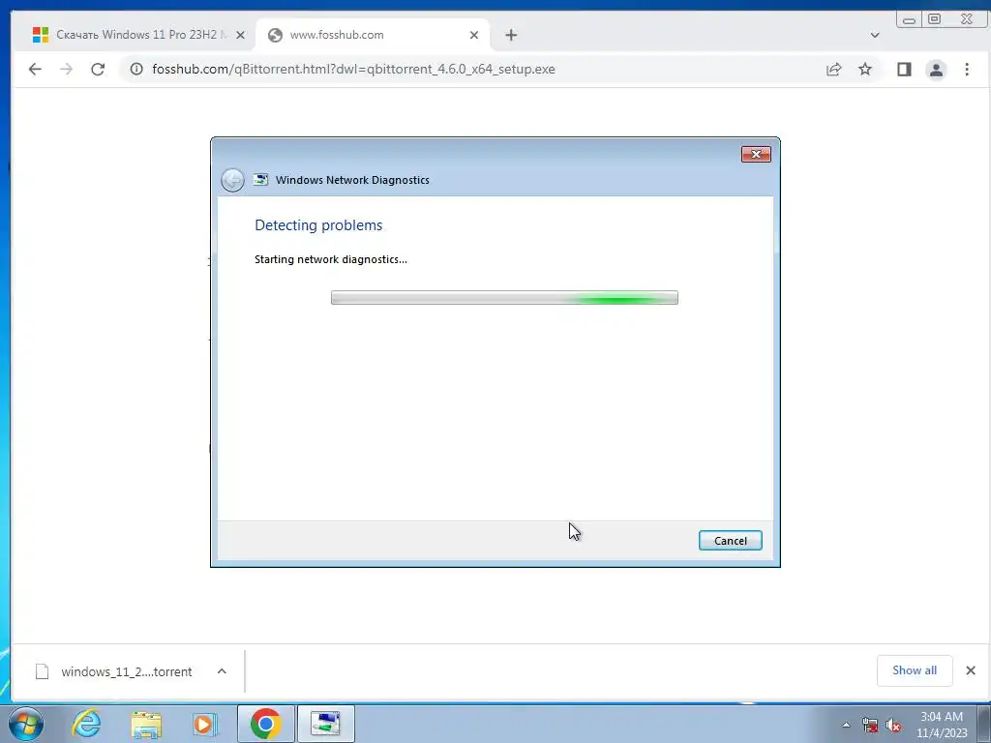Click the address bar URL
This screenshot has height=743, width=991.
point(353,70)
